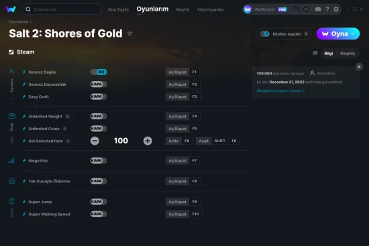Click info icon beside Modları kaydet
The image size is (369, 246).
306,34
